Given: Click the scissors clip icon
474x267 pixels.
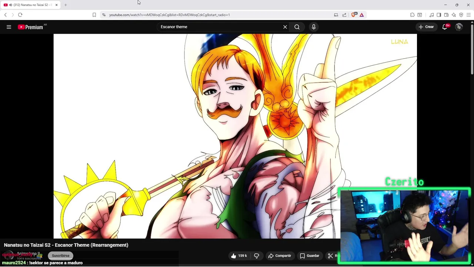Looking at the screenshot, I should pyautogui.click(x=330, y=256).
